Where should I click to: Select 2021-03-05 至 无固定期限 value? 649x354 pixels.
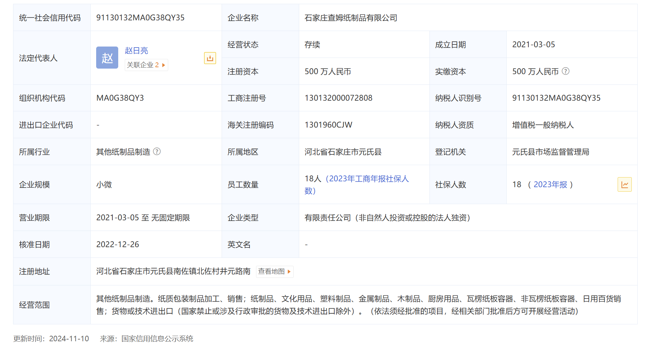[143, 218]
